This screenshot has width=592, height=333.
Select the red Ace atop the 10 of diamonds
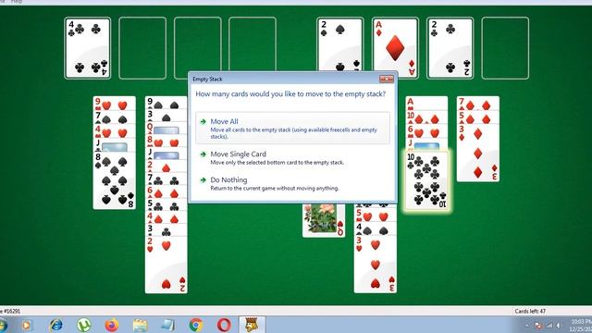[x=426, y=103]
